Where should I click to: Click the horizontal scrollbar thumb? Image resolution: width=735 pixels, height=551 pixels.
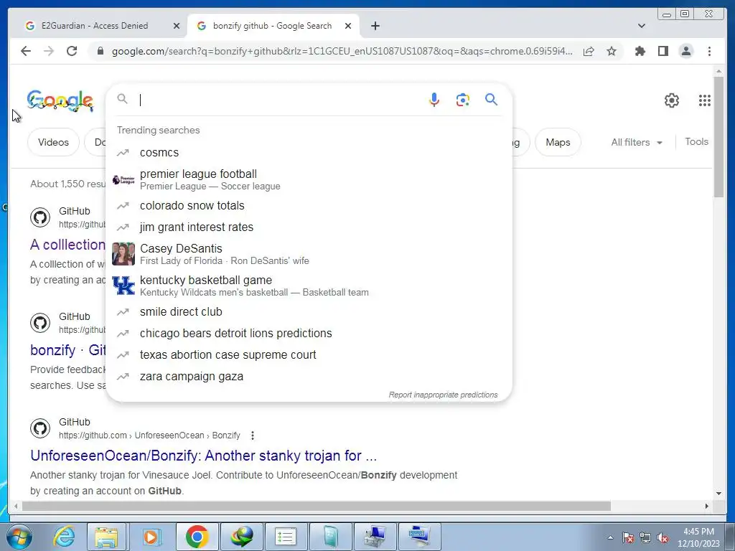[x=317, y=506]
